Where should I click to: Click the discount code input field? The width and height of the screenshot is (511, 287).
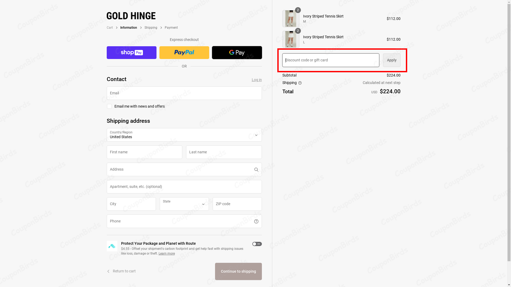pyautogui.click(x=330, y=60)
